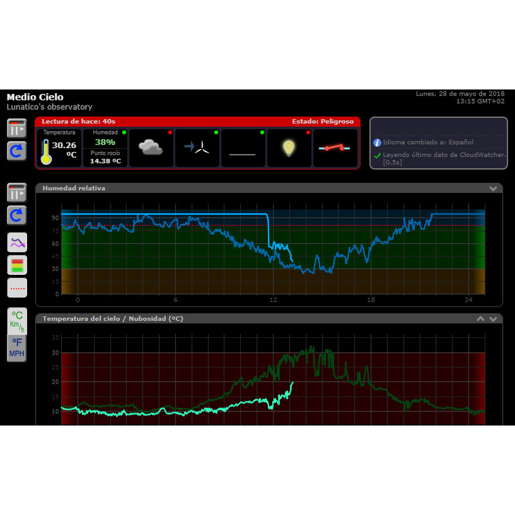Toggle the graph curves display button
The image size is (515, 515).
coord(17,242)
